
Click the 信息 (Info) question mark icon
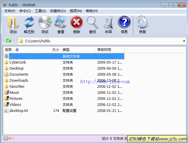click(124, 22)
